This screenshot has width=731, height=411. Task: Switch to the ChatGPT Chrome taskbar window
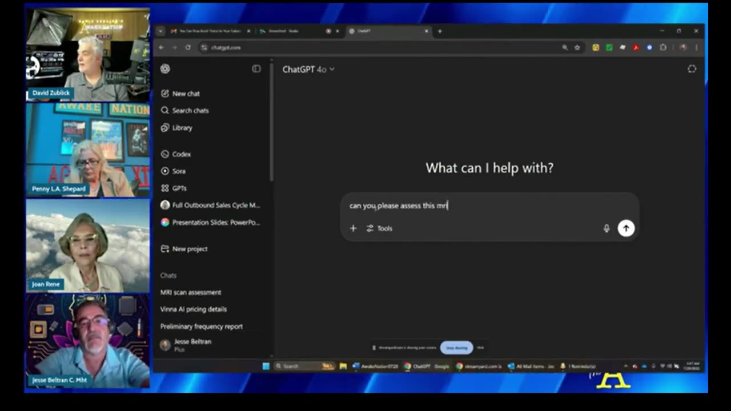[x=427, y=366]
